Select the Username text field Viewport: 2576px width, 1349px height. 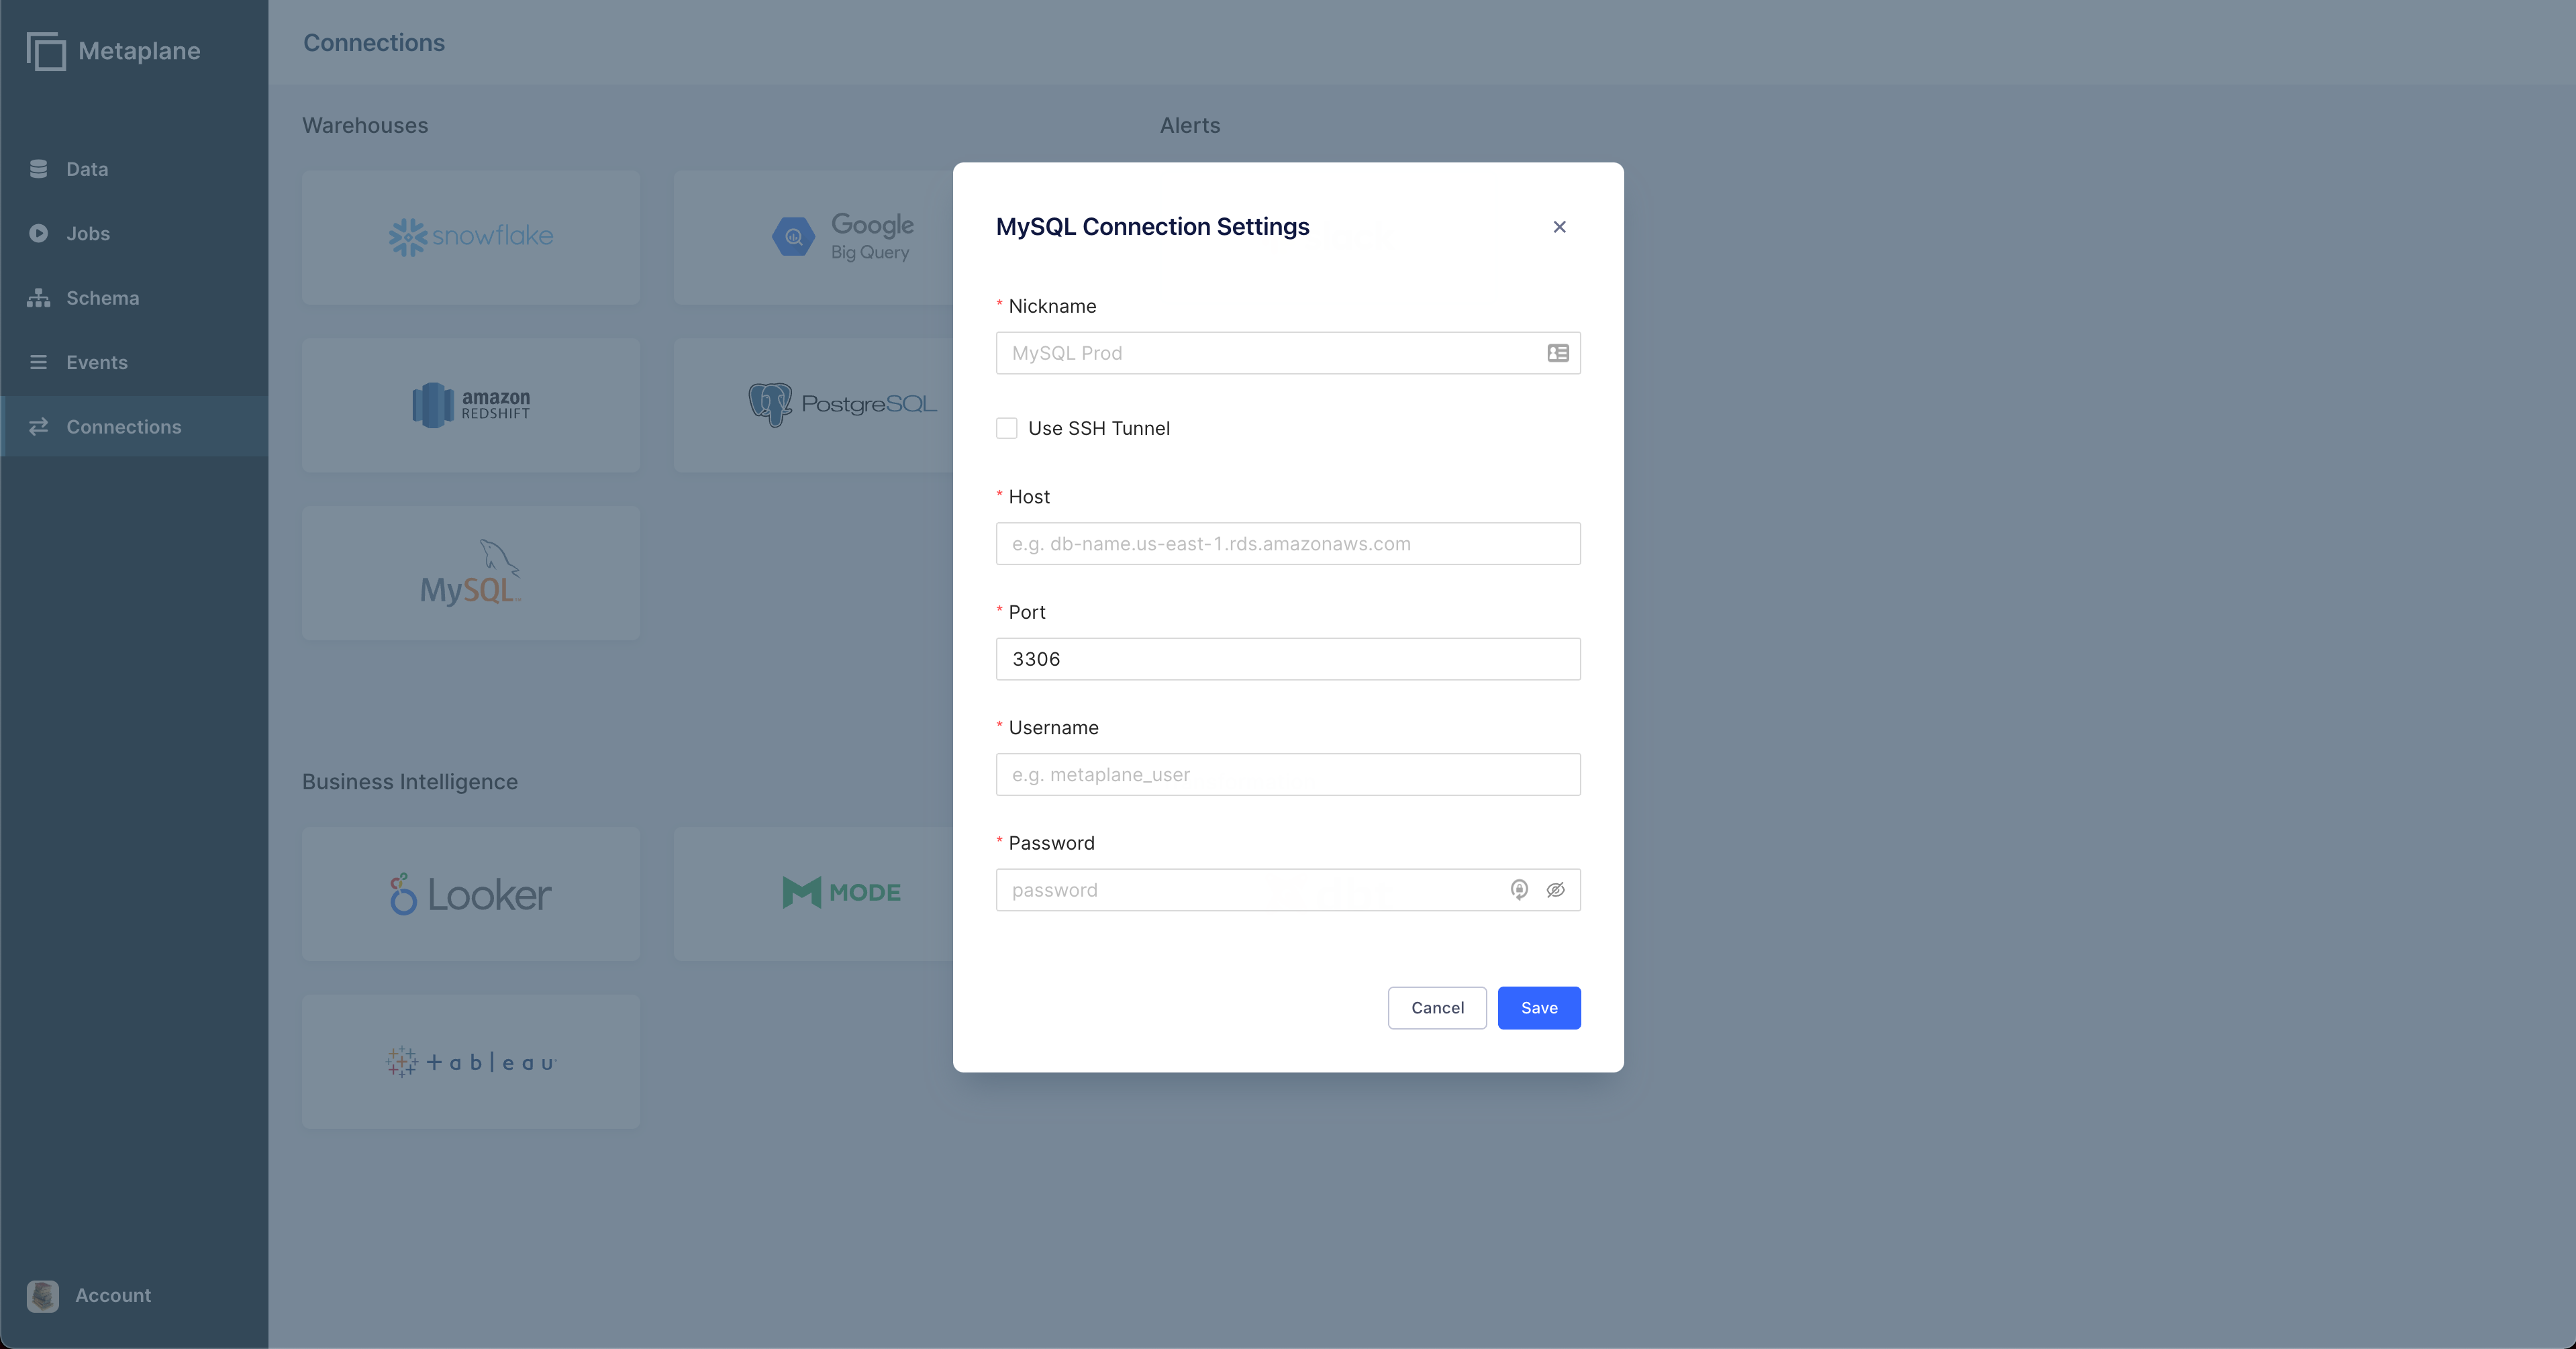click(x=1287, y=775)
